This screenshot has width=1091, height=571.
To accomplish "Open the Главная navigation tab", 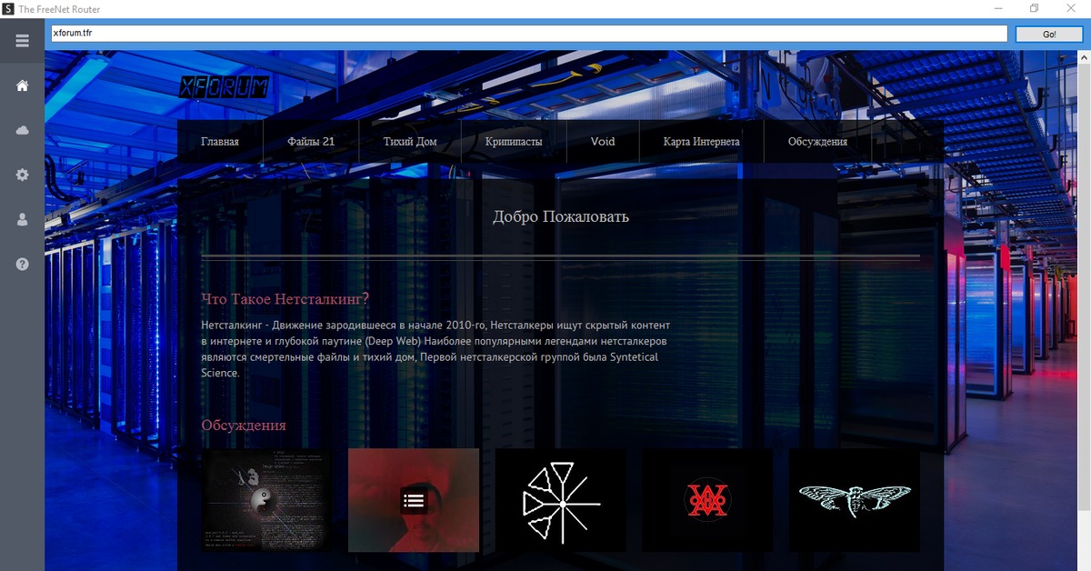I will click(x=220, y=142).
